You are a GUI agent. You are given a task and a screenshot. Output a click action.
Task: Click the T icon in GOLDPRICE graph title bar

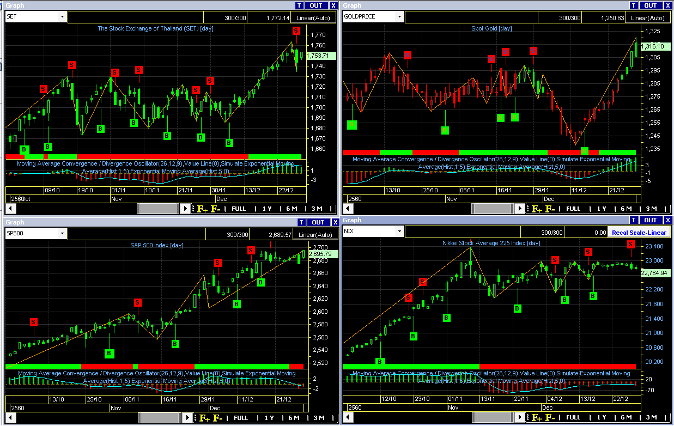pyautogui.click(x=634, y=5)
